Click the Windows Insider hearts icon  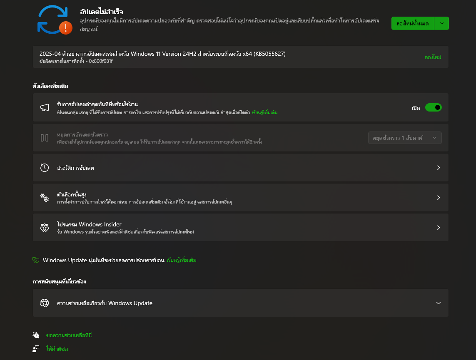pyautogui.click(x=45, y=228)
